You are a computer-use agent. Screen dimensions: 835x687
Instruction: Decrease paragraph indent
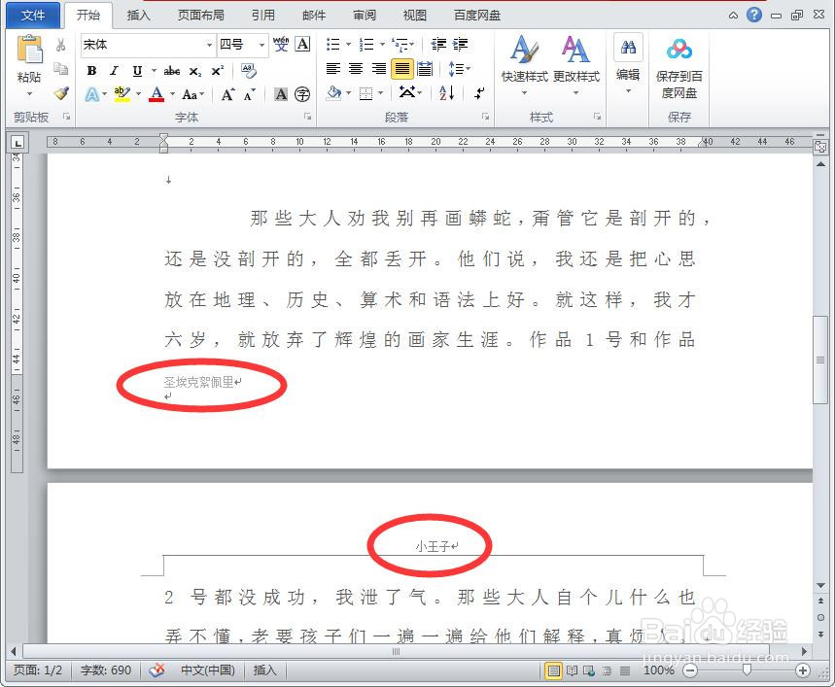point(438,44)
